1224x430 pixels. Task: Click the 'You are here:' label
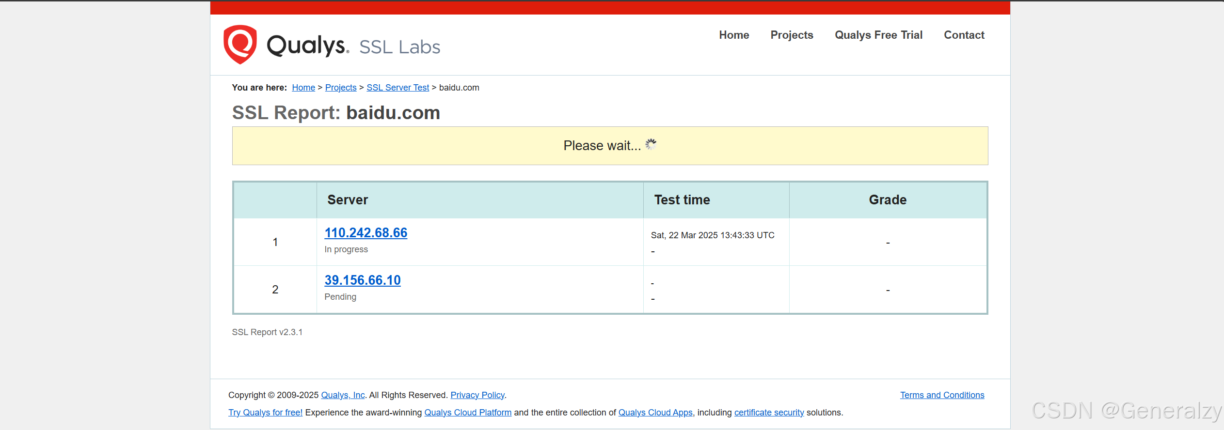pos(259,88)
